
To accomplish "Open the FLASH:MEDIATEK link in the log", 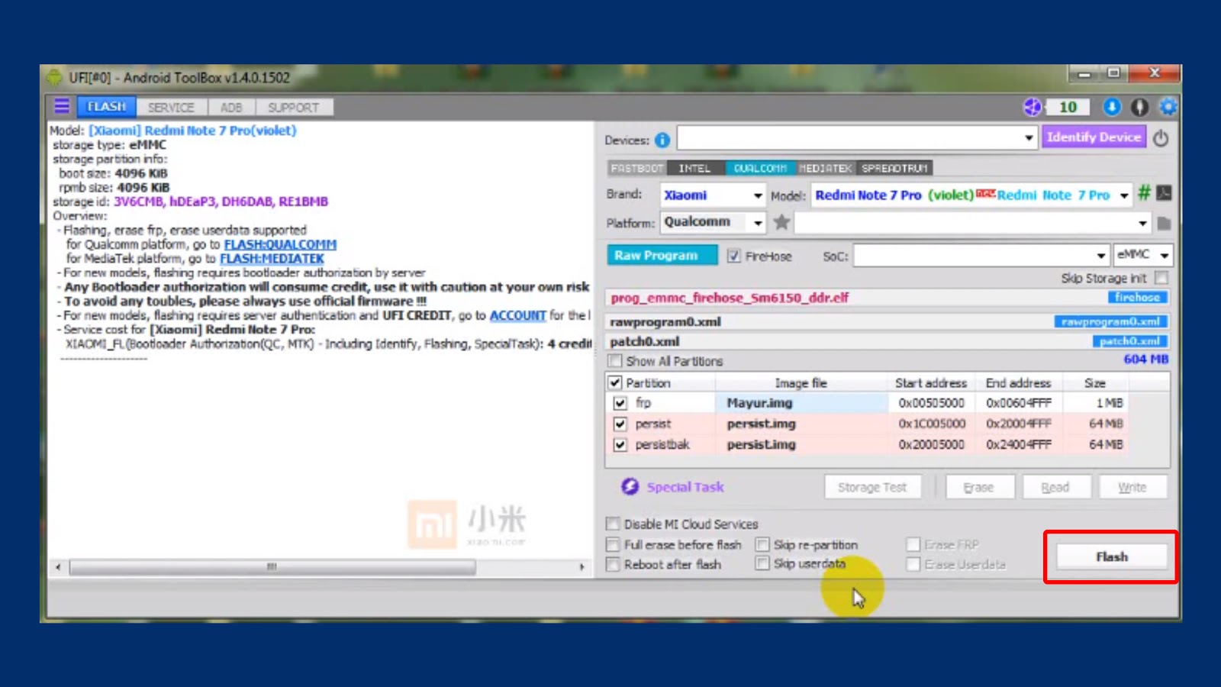I will (272, 259).
